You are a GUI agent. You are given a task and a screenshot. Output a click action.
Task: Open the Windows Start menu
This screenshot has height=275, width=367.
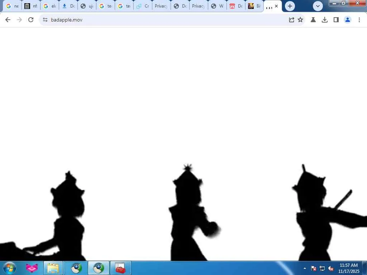[x=10, y=268]
